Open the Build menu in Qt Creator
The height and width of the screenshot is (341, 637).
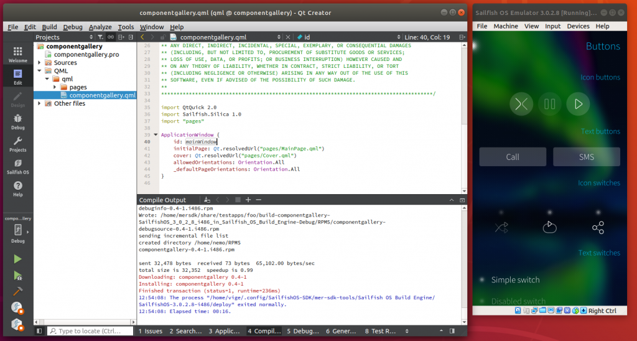[x=49, y=27]
